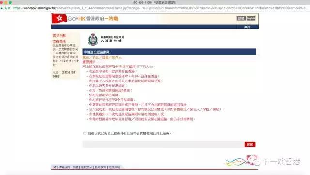Click 离开 to exit the service
Image resolution: width=310 pixels, height=175 pixels.
pos(248,27)
